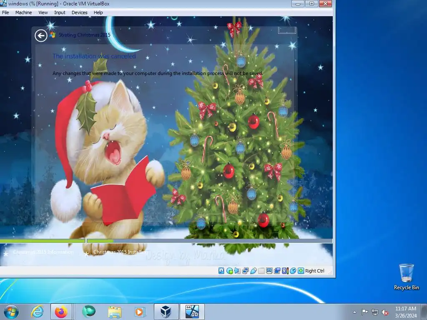
Task: Click the VM window resize grip corner
Action: pos(331,272)
